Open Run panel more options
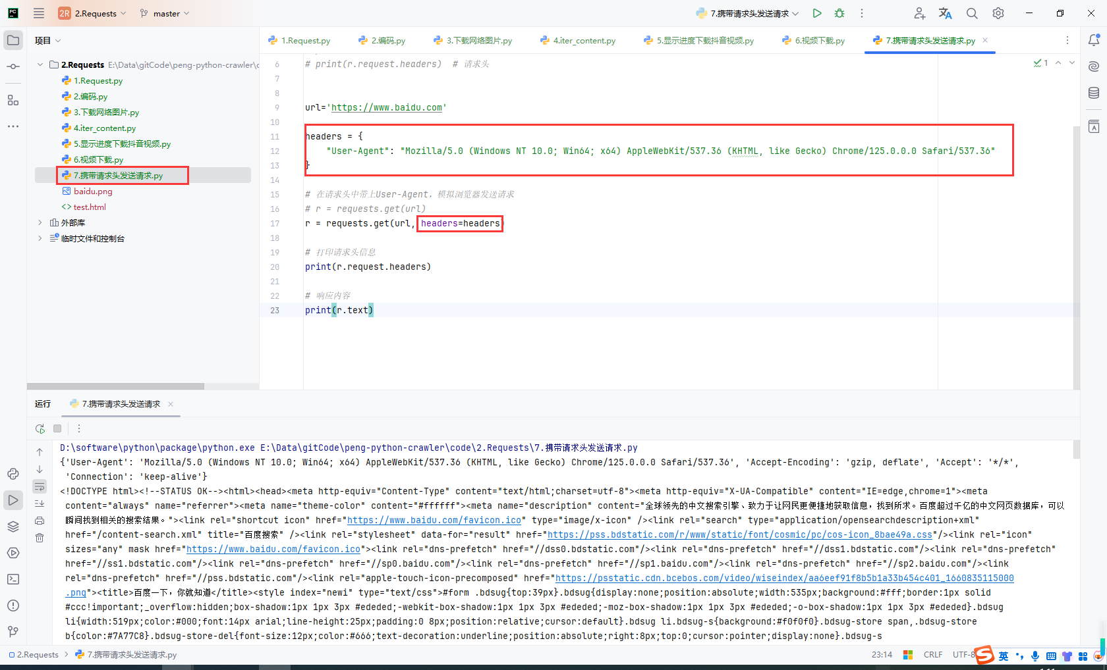 79,428
